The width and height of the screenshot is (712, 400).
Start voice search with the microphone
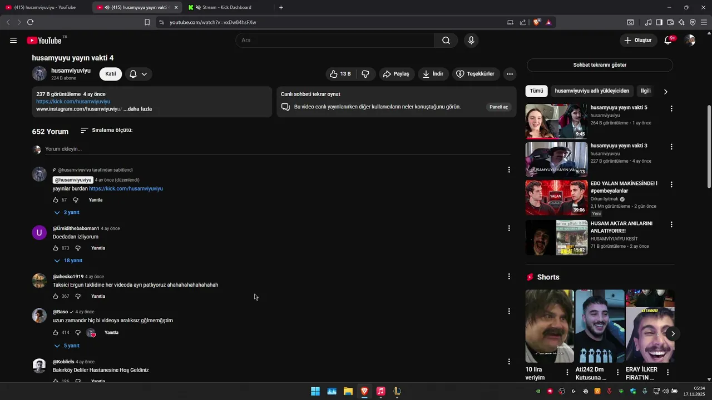click(x=471, y=40)
